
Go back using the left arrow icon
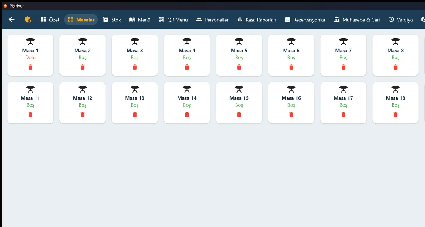point(12,20)
